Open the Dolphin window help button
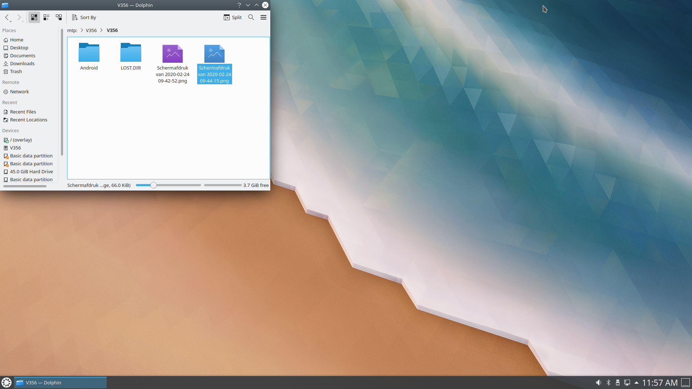This screenshot has width=692, height=389. 239,5
